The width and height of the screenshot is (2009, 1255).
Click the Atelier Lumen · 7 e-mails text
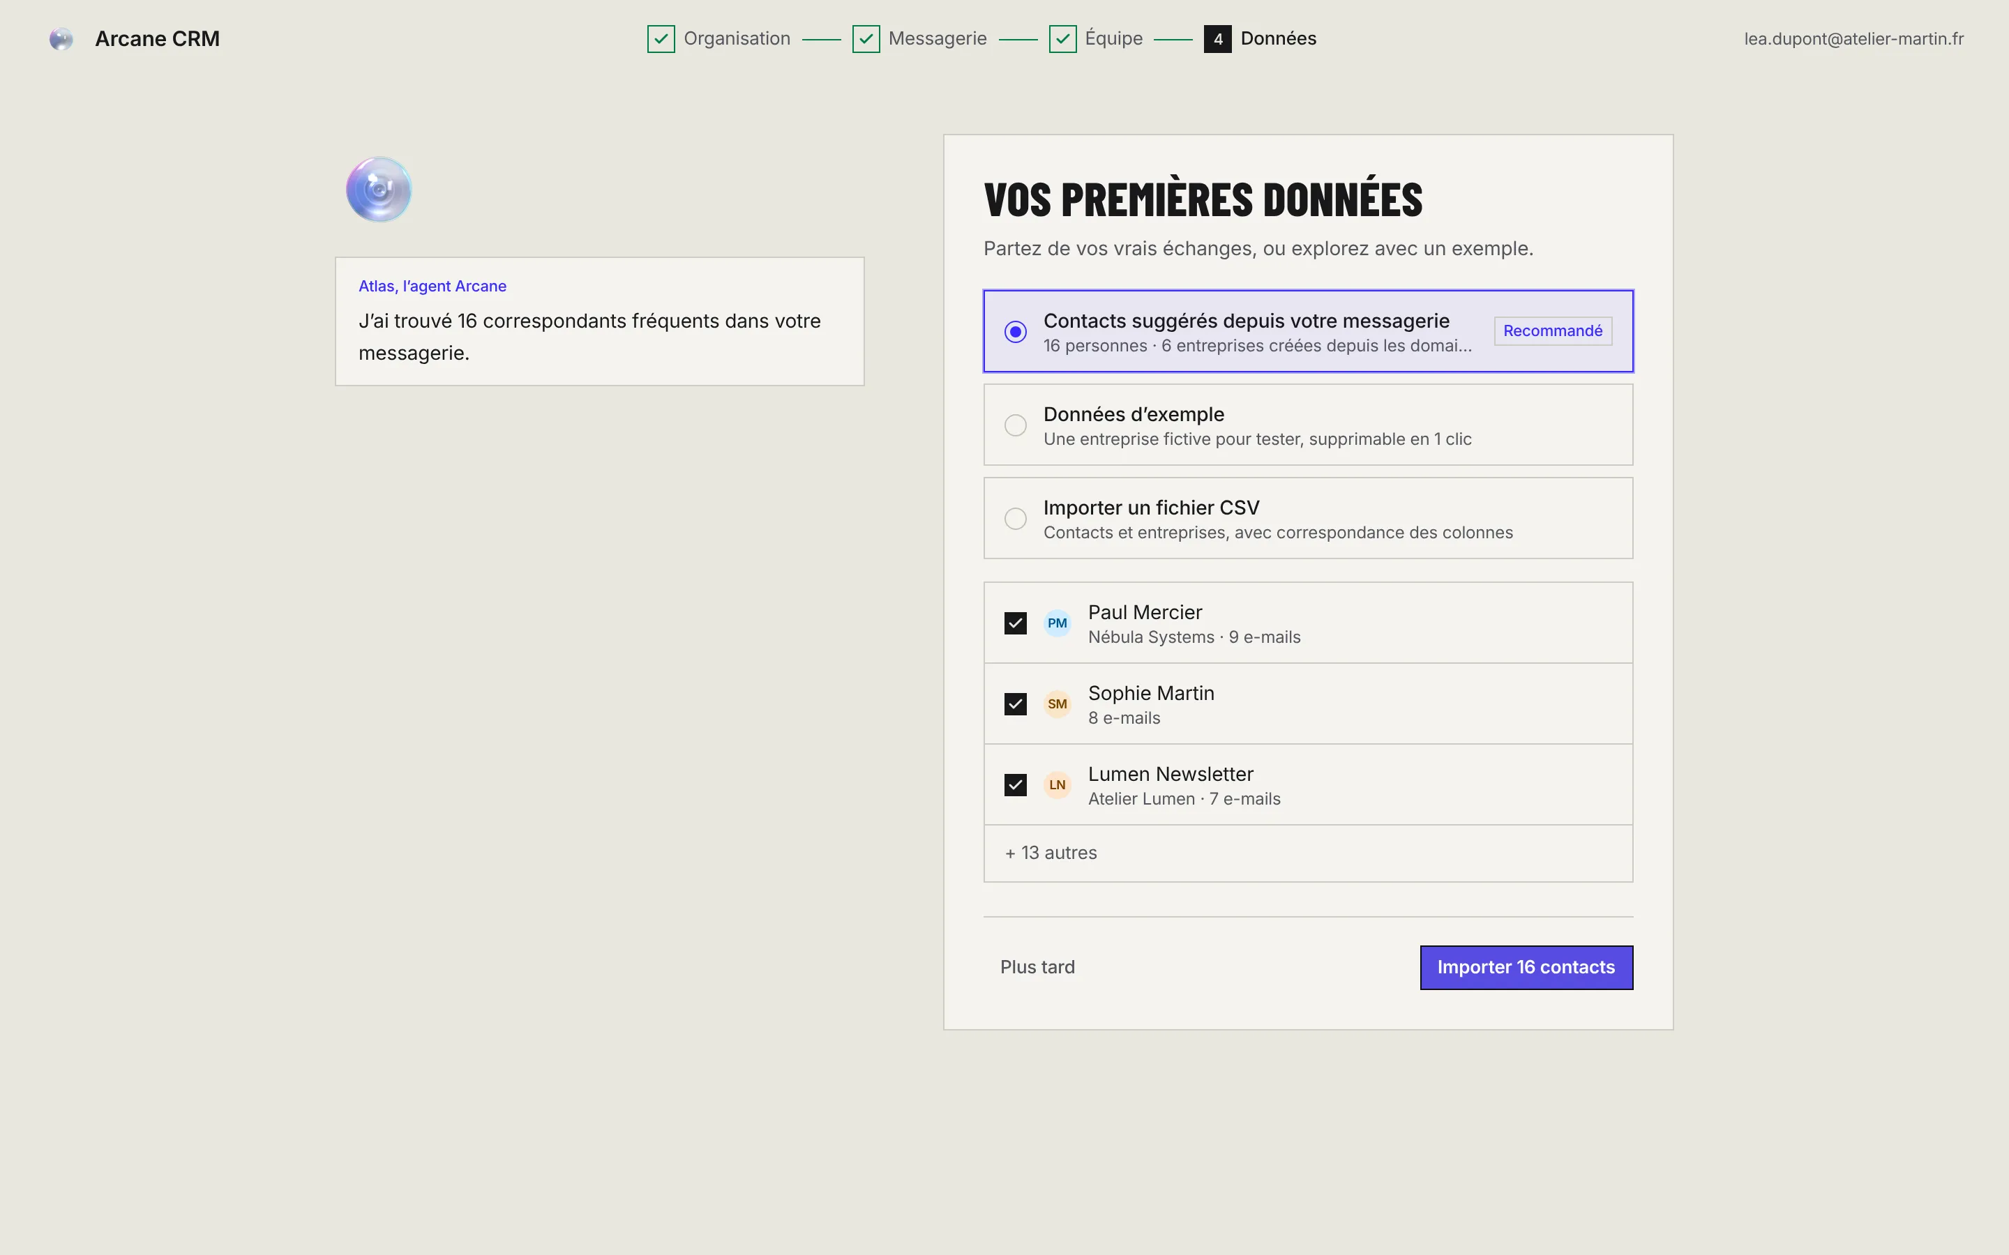[1184, 799]
